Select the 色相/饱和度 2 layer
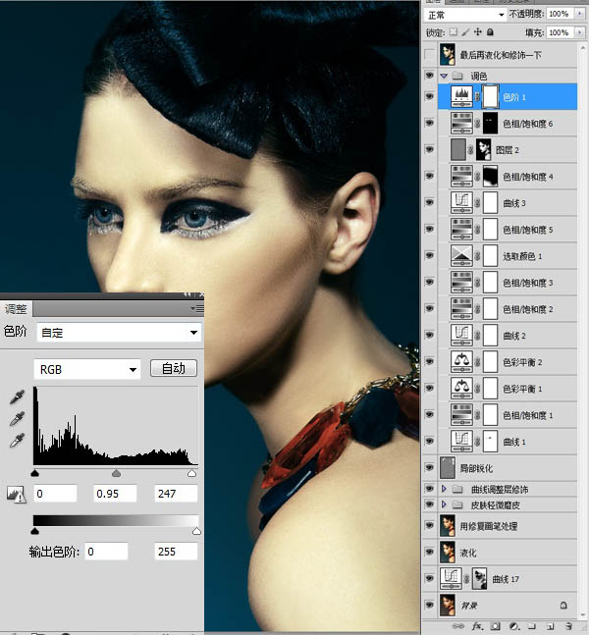Image resolution: width=589 pixels, height=635 pixels. tap(508, 309)
